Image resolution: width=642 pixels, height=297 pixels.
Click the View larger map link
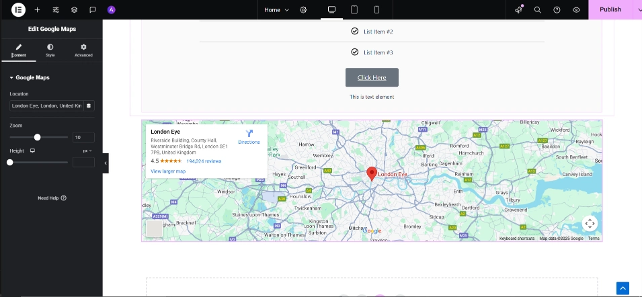(x=168, y=171)
